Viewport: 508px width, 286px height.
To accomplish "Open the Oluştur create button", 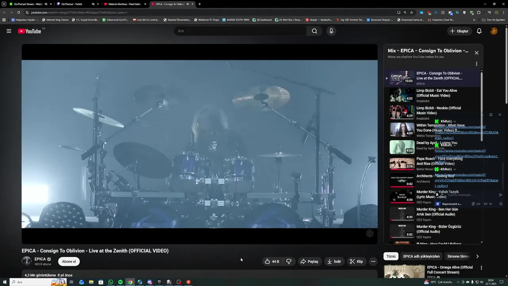I will [x=459, y=31].
